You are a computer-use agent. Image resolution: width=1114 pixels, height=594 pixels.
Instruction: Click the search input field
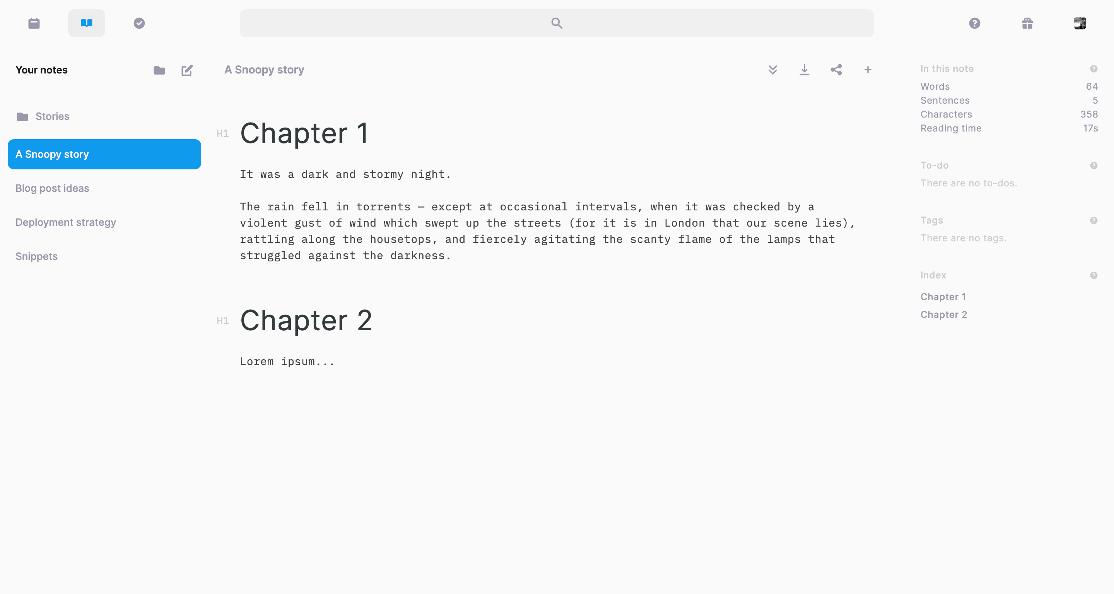click(557, 23)
